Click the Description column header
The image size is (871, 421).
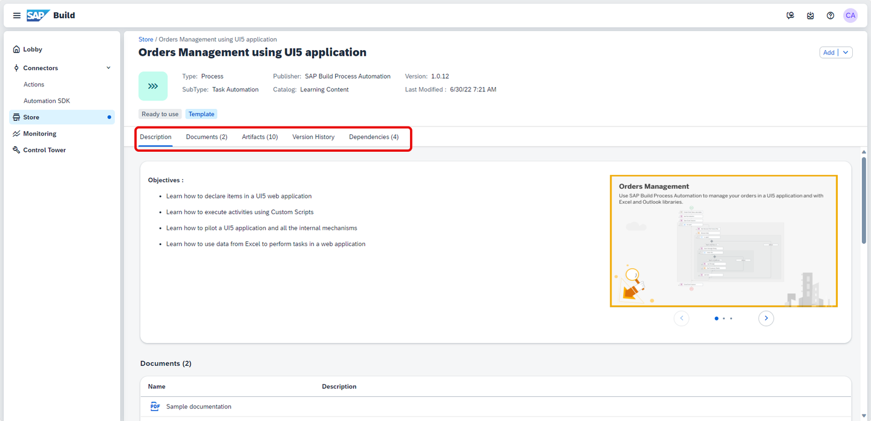339,387
